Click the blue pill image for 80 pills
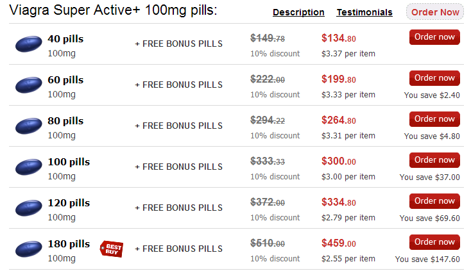471x271 pixels. (x=29, y=126)
